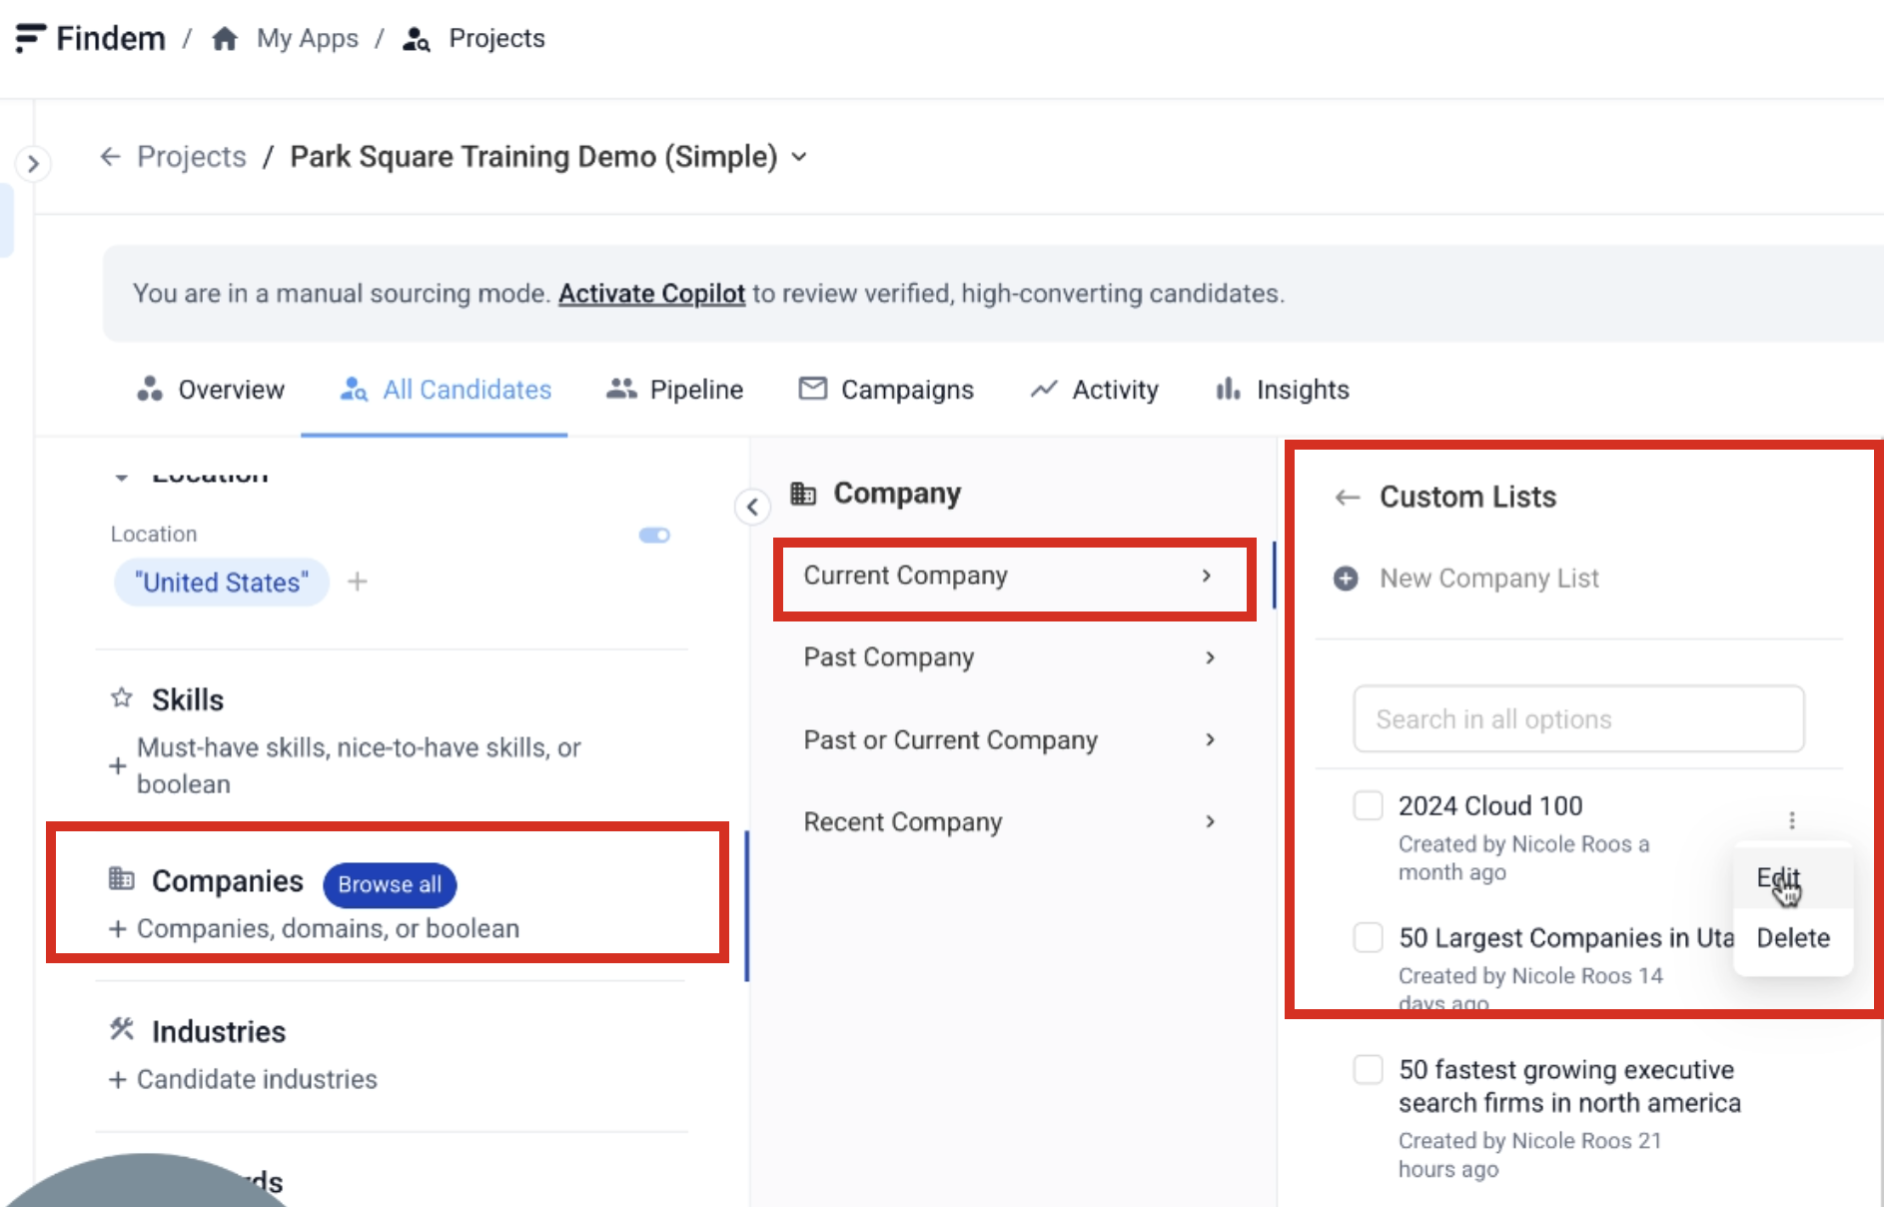Click the Pipeline people icon
The image size is (1884, 1207).
pyautogui.click(x=621, y=388)
